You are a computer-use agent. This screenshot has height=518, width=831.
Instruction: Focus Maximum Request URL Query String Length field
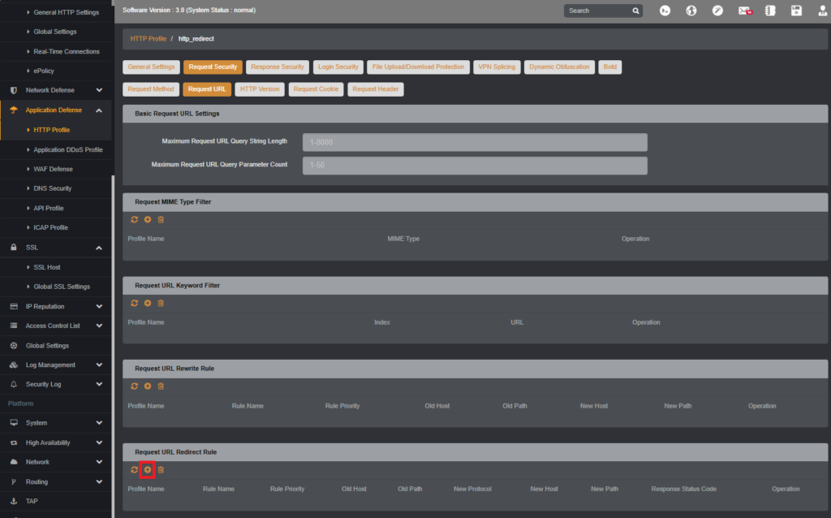point(475,142)
